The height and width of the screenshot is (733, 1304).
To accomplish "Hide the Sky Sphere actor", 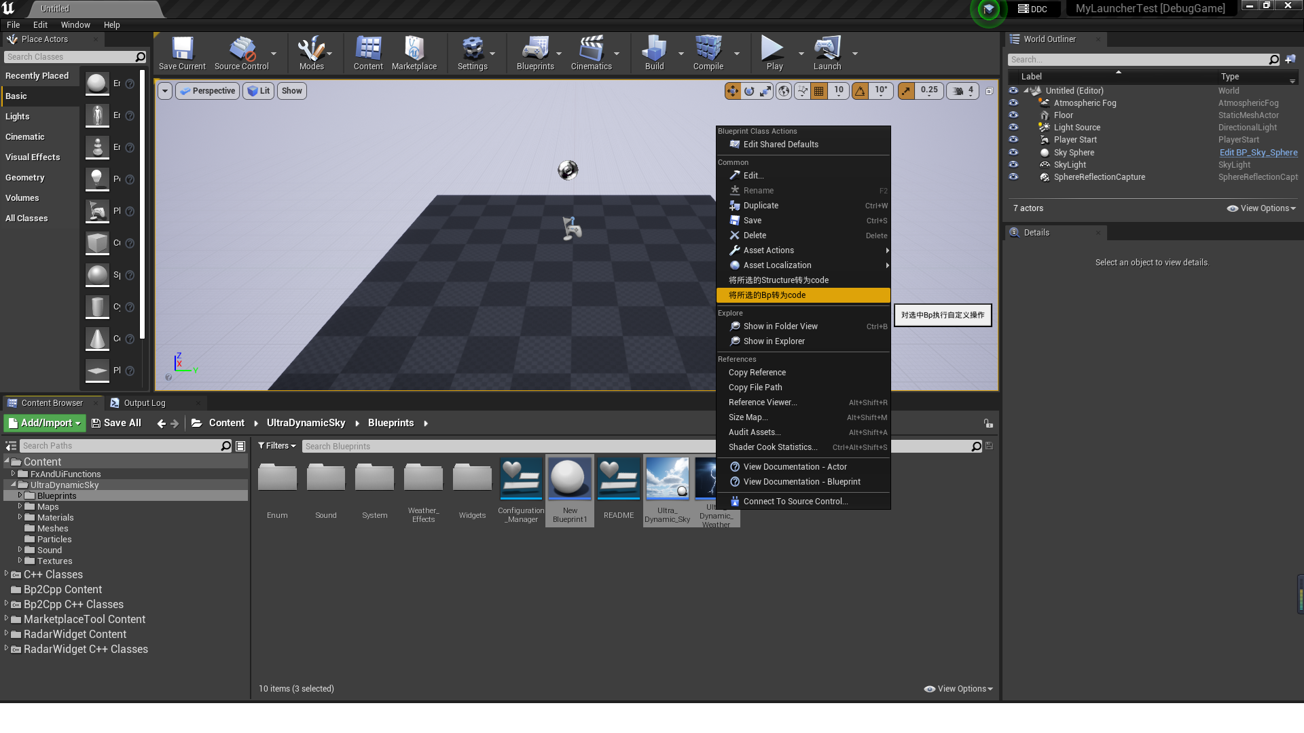I will click(x=1013, y=152).
